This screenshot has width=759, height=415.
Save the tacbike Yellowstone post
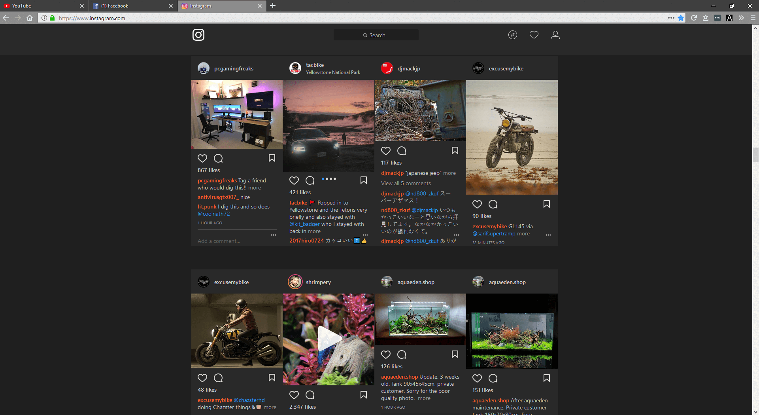[x=364, y=180]
